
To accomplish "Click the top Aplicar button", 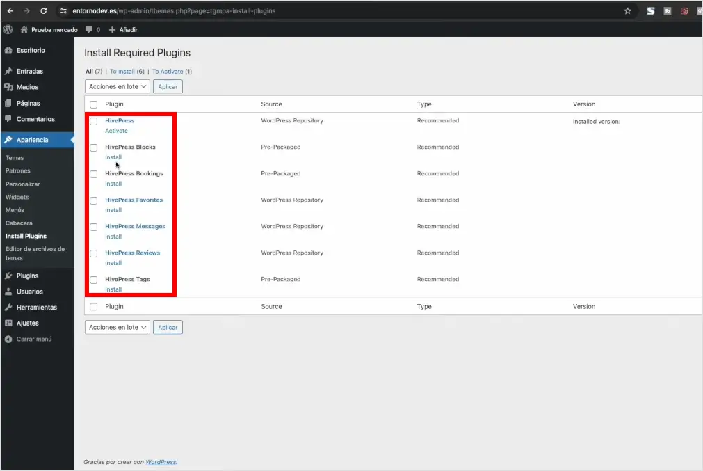I will (168, 86).
